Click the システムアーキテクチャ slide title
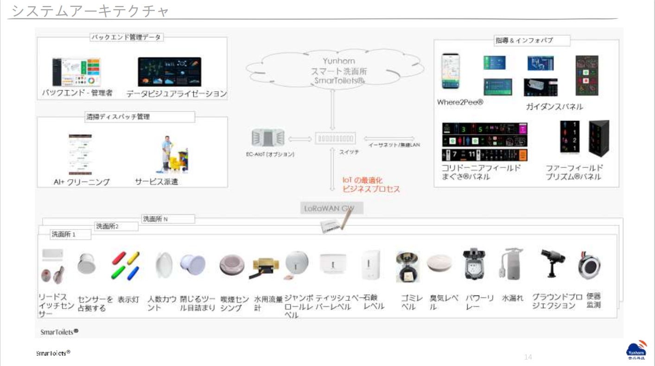 tap(90, 10)
